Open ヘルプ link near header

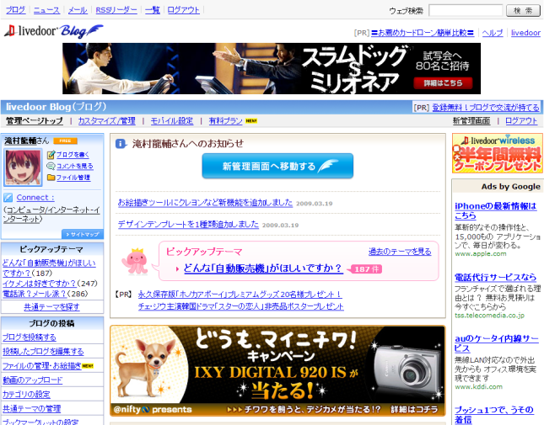(x=493, y=33)
